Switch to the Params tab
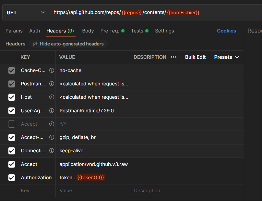 pos(14,31)
